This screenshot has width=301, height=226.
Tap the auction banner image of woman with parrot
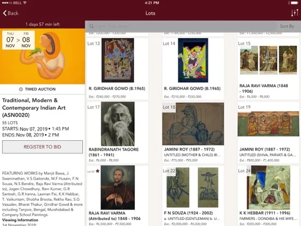click(x=43, y=56)
